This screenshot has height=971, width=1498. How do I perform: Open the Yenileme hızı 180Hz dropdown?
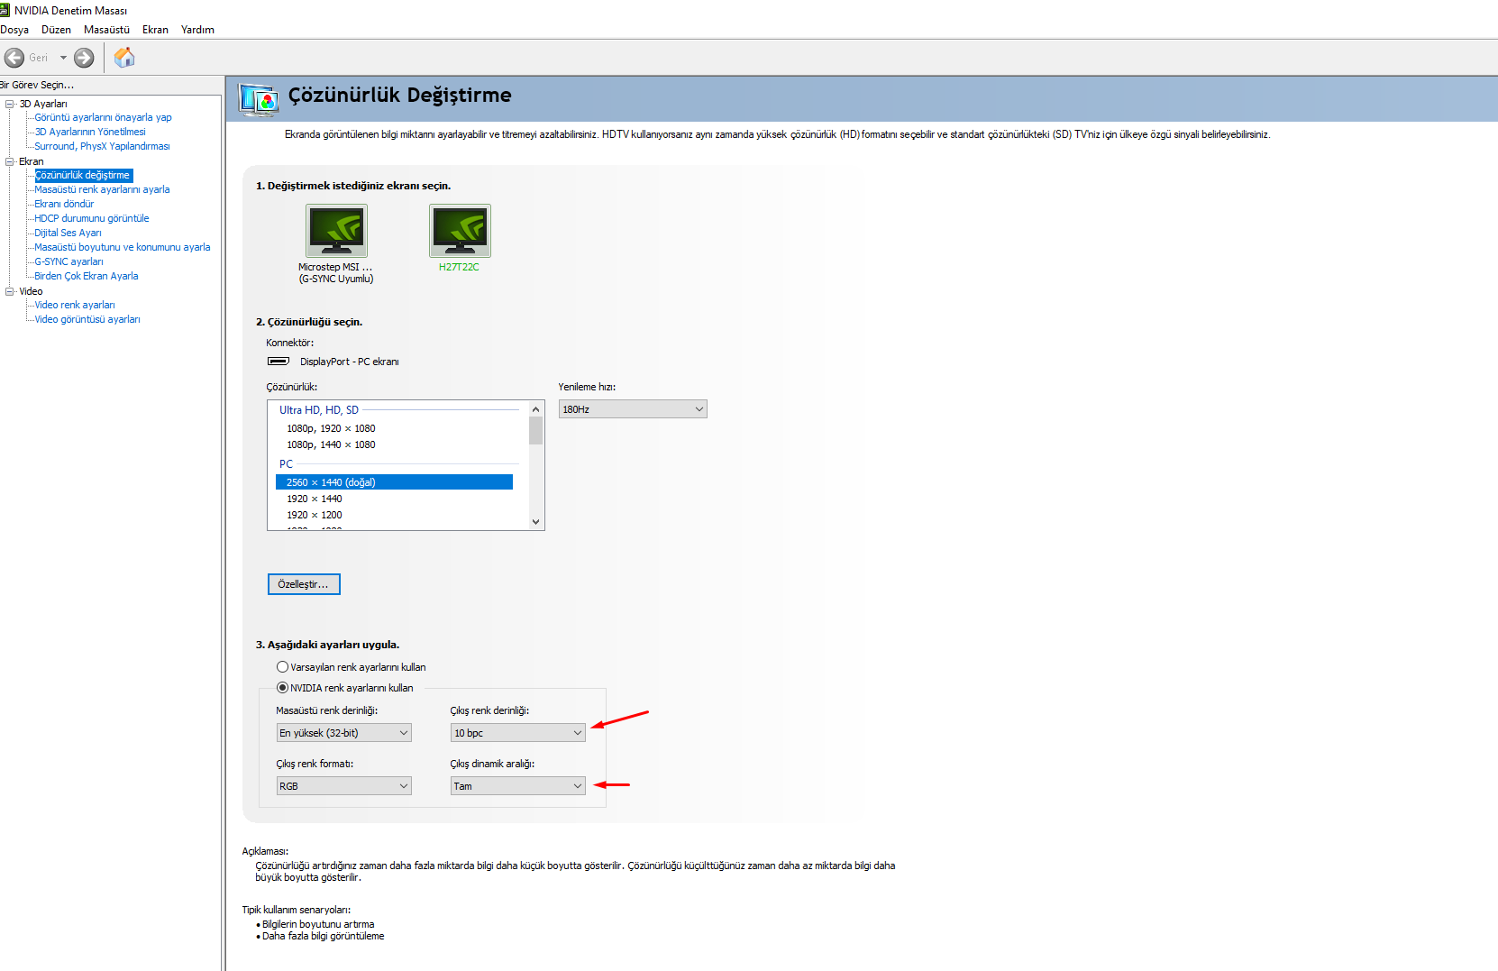pos(633,409)
